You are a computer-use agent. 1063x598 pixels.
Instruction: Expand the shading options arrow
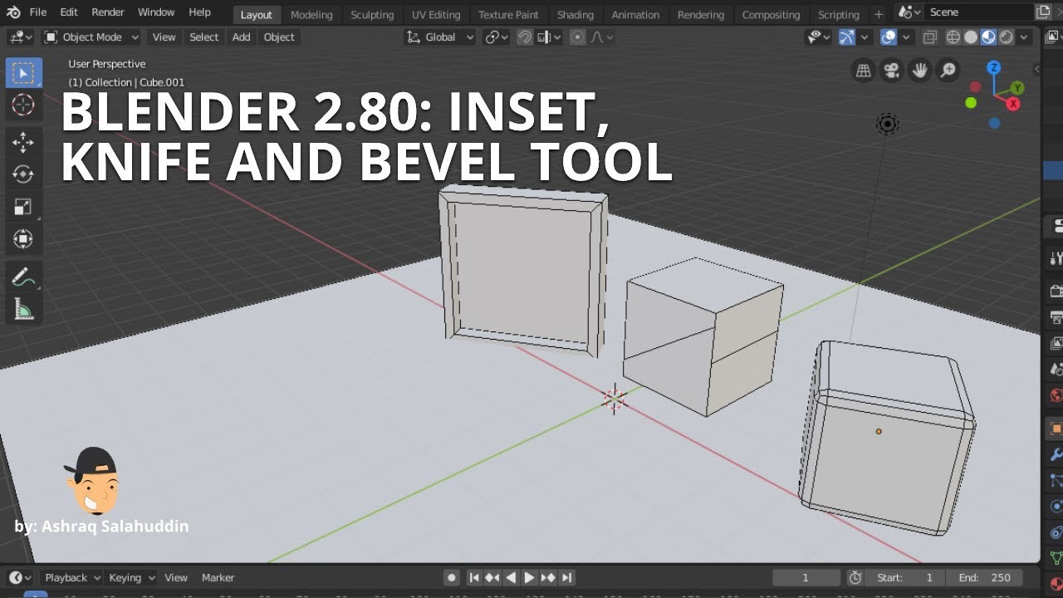[1024, 37]
